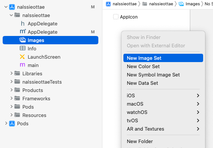The height and width of the screenshot is (148, 213).
Task: Click the main.m file icon
Action: click(x=22, y=65)
